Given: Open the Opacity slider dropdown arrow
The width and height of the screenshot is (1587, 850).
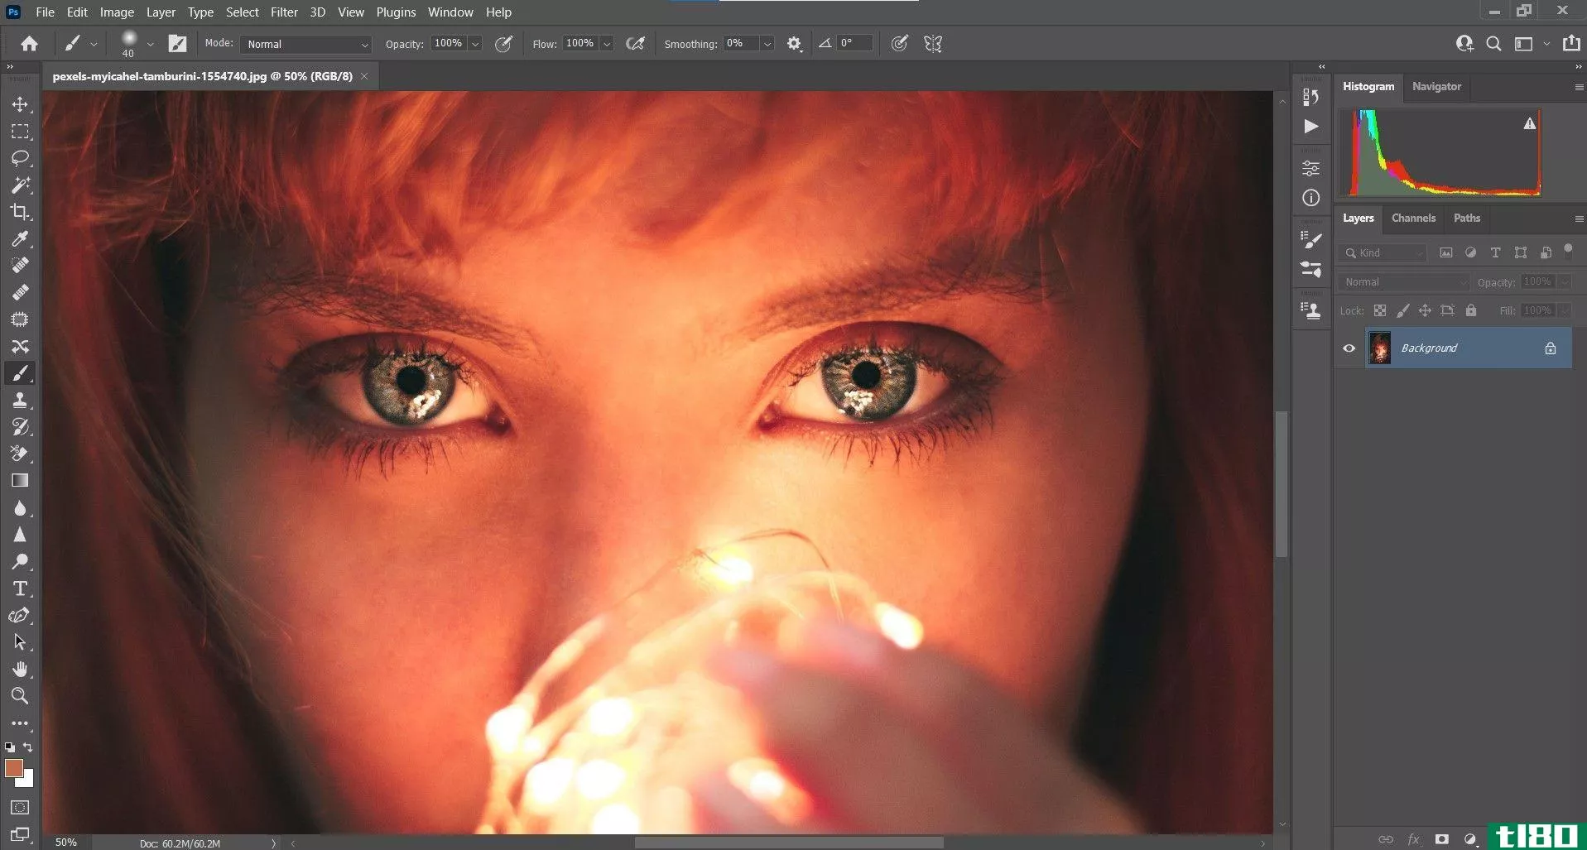Looking at the screenshot, I should [475, 44].
